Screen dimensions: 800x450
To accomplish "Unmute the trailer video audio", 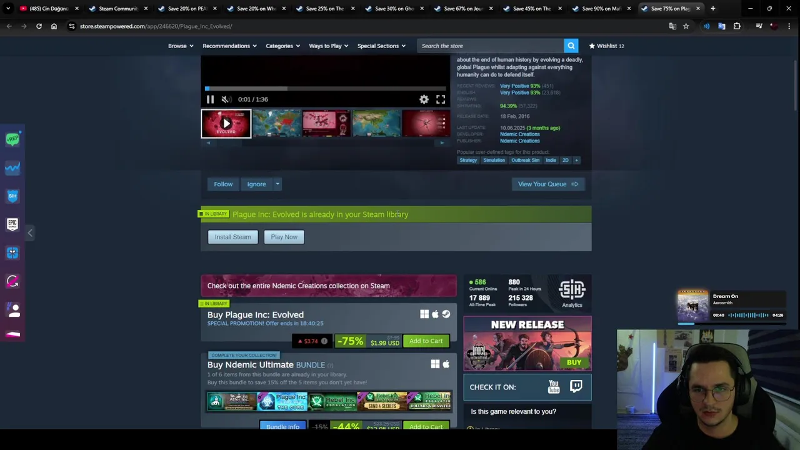I will [x=226, y=99].
